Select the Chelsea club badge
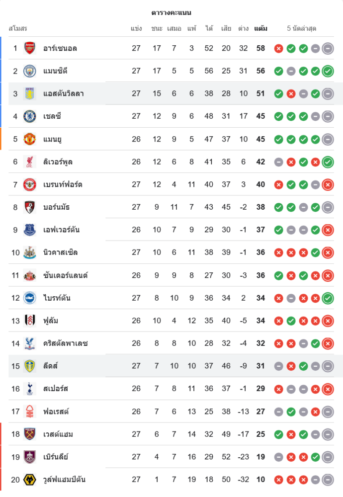The image size is (343, 497). [30, 116]
